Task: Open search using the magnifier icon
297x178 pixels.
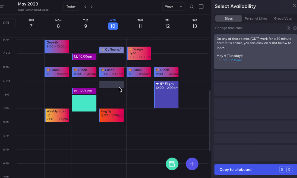Action: (191, 6)
